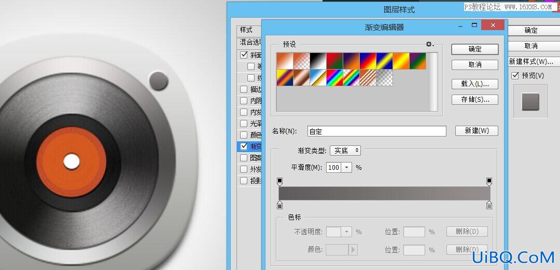Screen dimensions: 560x270
Task: Enable the 投影 drop shadow checkbox
Action: 244,181
